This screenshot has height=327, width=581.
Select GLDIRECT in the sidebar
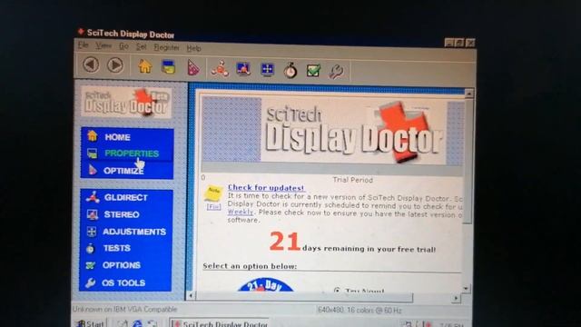tap(126, 198)
